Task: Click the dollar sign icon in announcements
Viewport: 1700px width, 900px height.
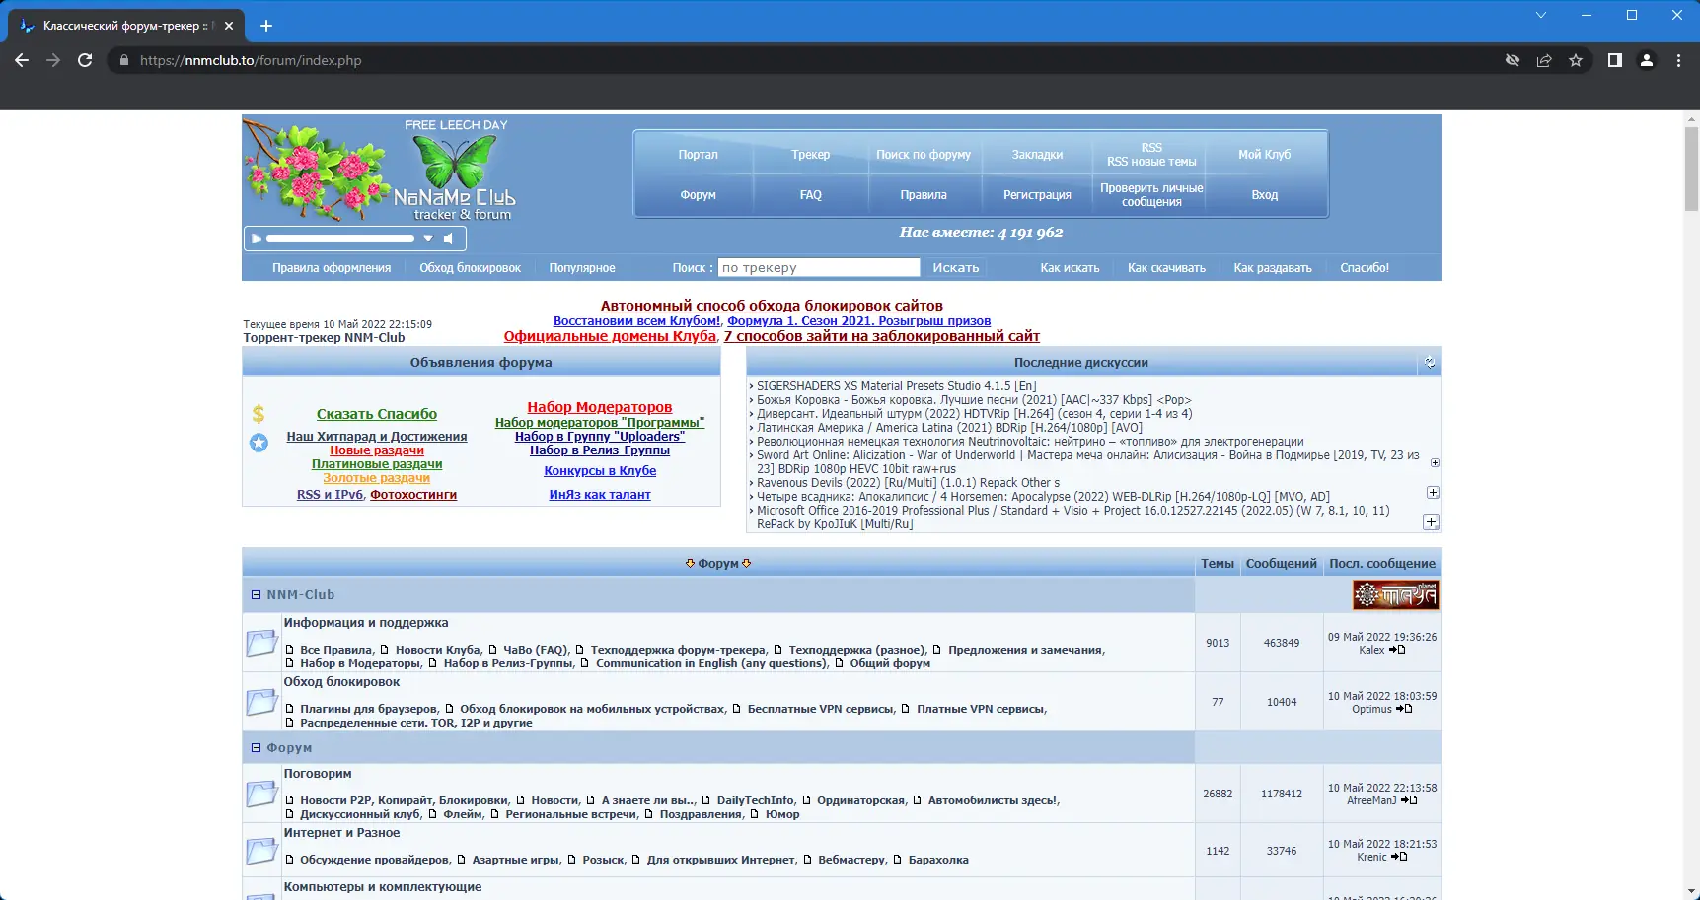Action: [x=259, y=414]
